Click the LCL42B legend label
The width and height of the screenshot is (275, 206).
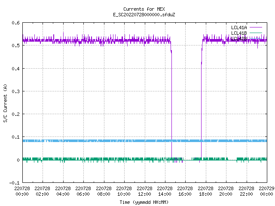(239, 39)
